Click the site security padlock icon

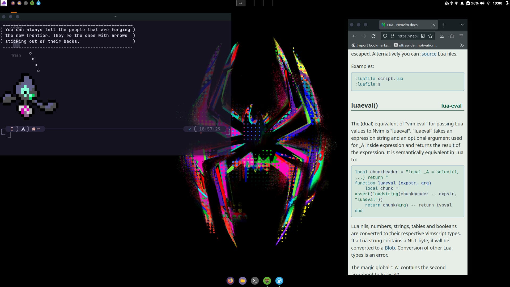click(x=392, y=36)
